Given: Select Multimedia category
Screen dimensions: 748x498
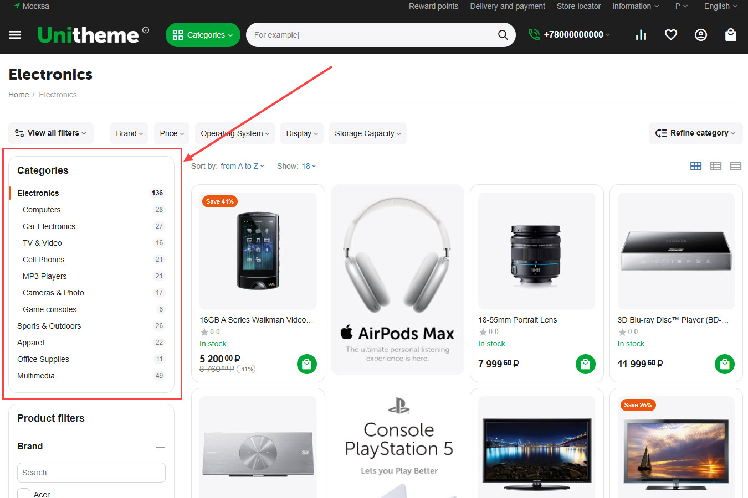Looking at the screenshot, I should pos(36,376).
